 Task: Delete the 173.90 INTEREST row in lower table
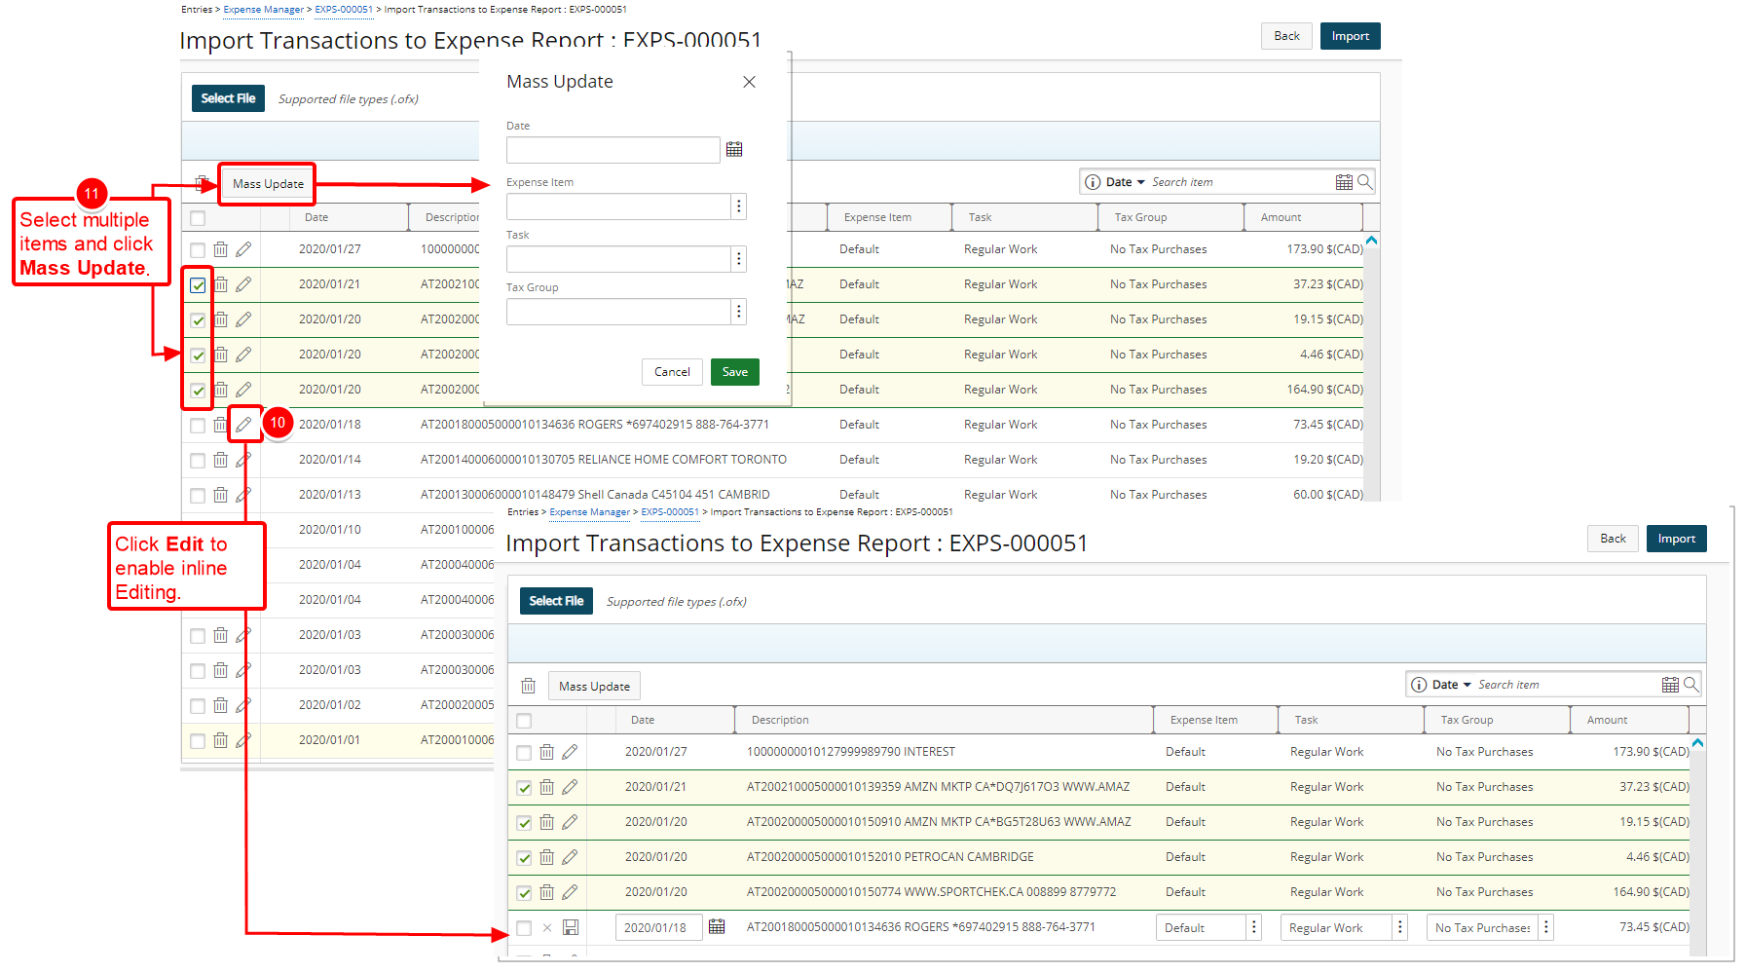point(547,752)
